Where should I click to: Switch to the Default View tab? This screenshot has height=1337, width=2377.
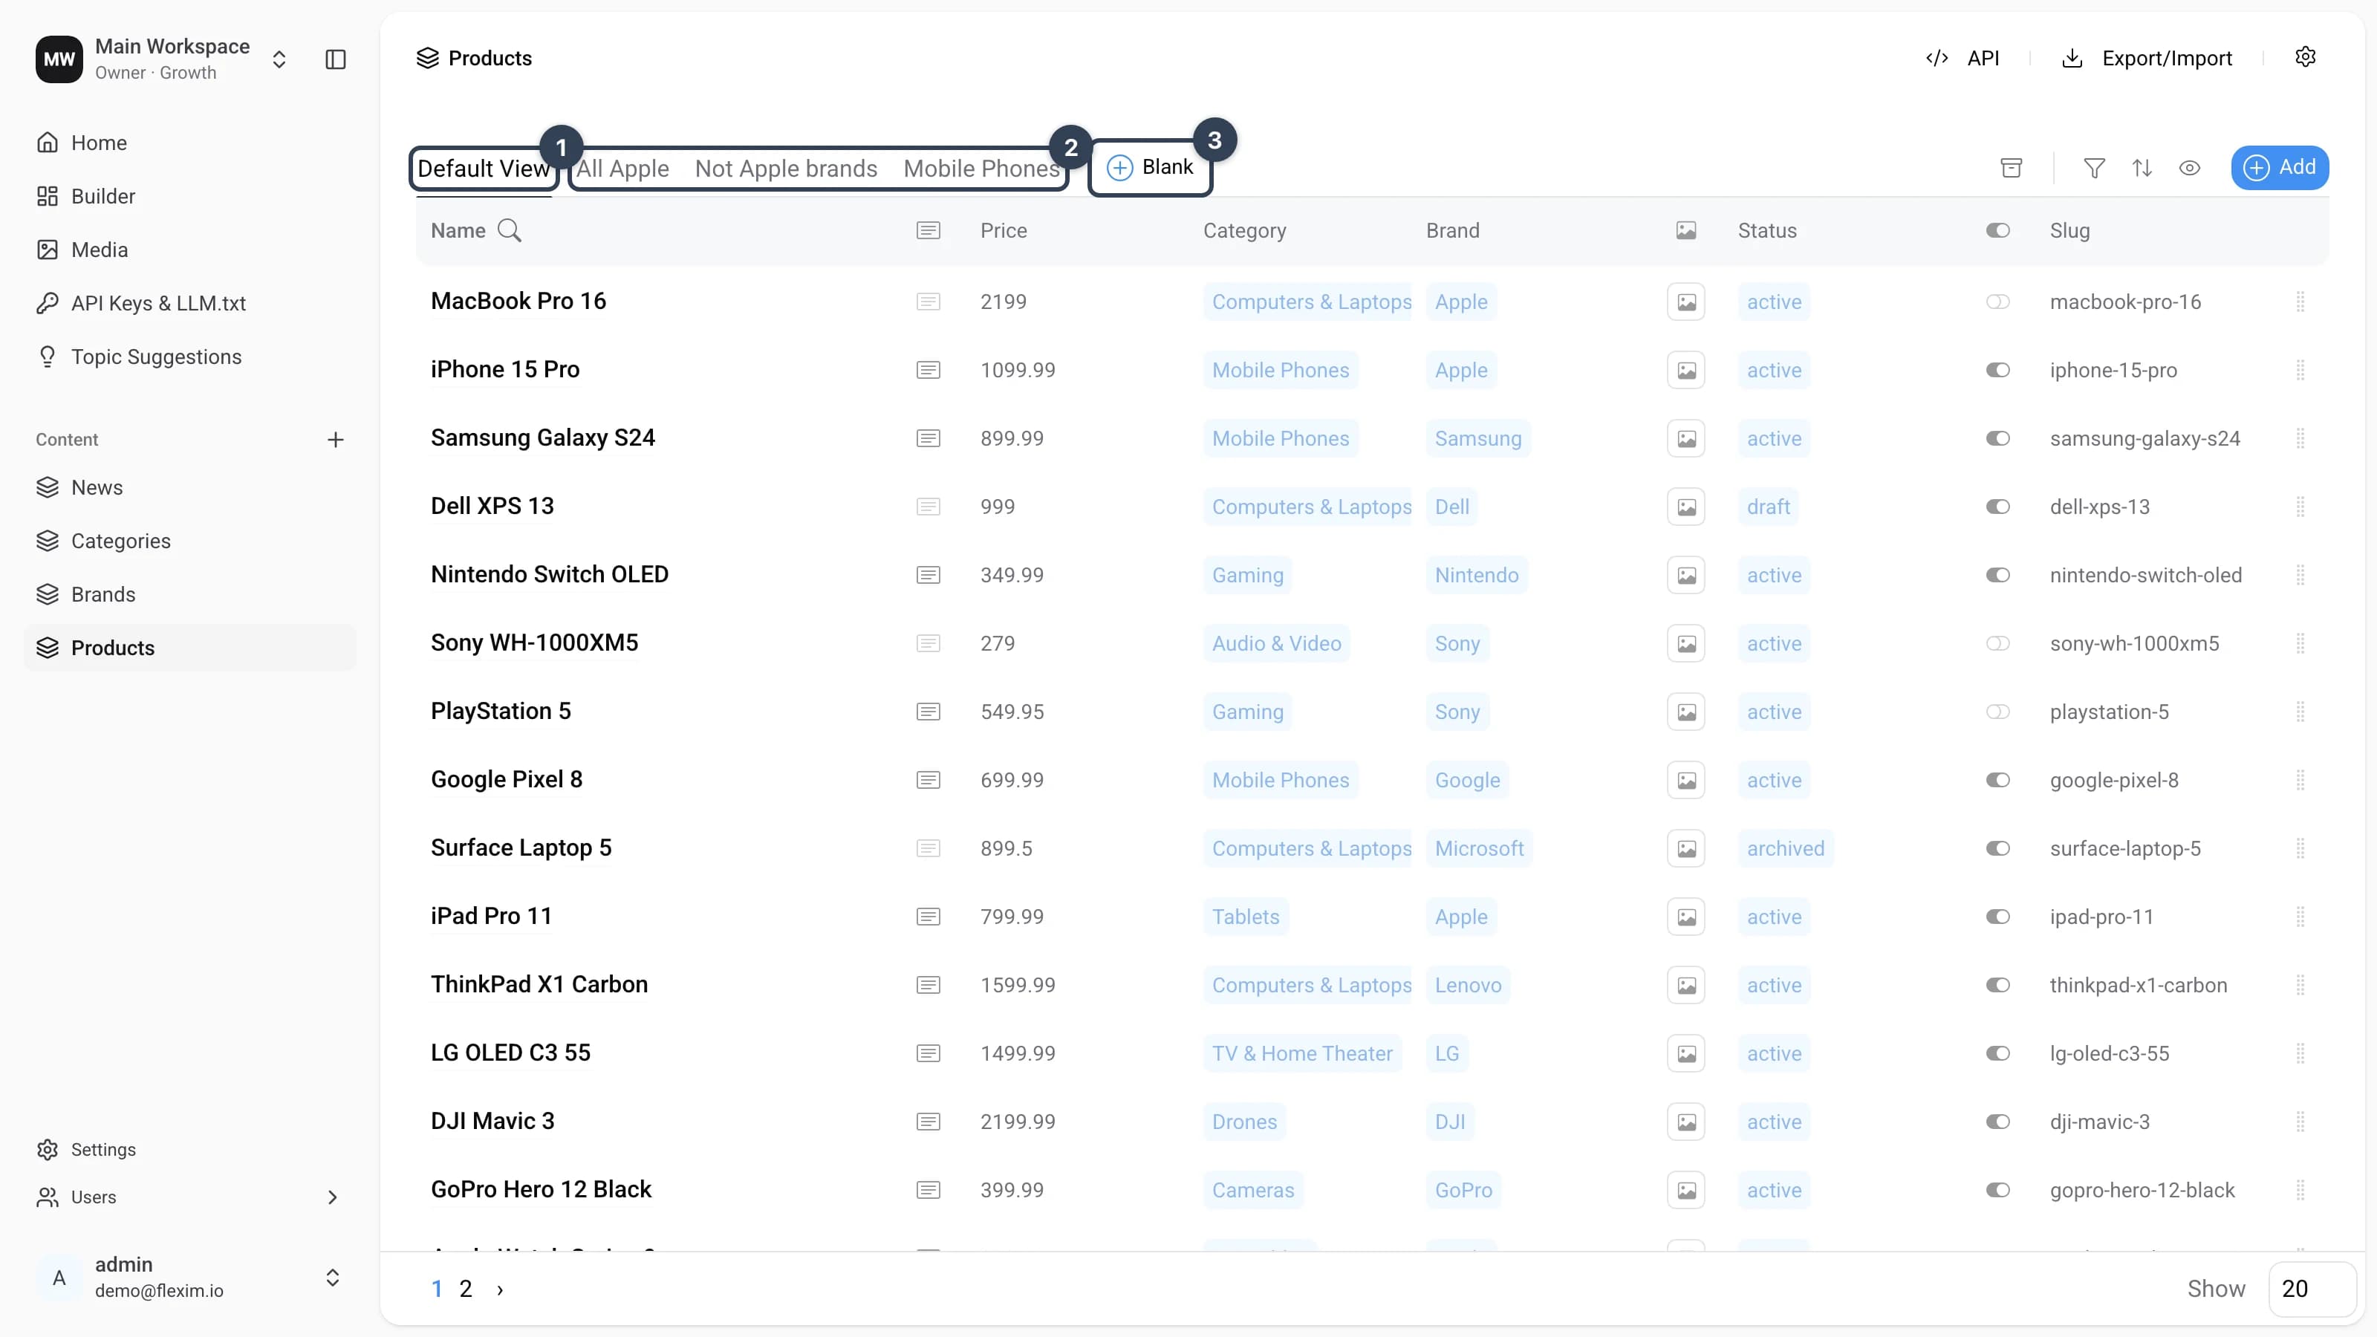tap(484, 168)
